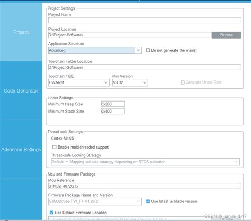The image size is (251, 221).
Task: Open the Advanced Settings tab
Action: click(21, 150)
